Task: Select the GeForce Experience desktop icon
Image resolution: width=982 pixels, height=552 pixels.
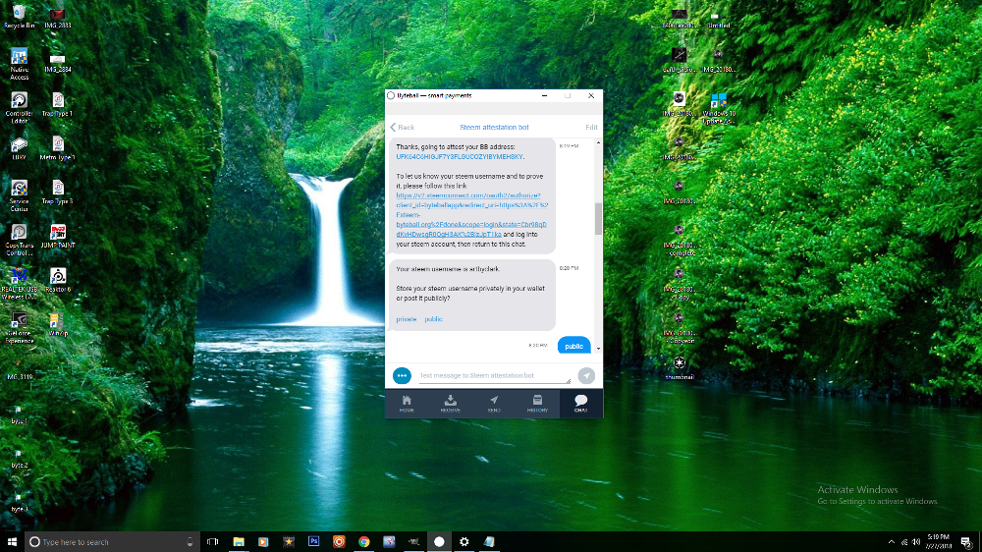Action: click(x=20, y=328)
